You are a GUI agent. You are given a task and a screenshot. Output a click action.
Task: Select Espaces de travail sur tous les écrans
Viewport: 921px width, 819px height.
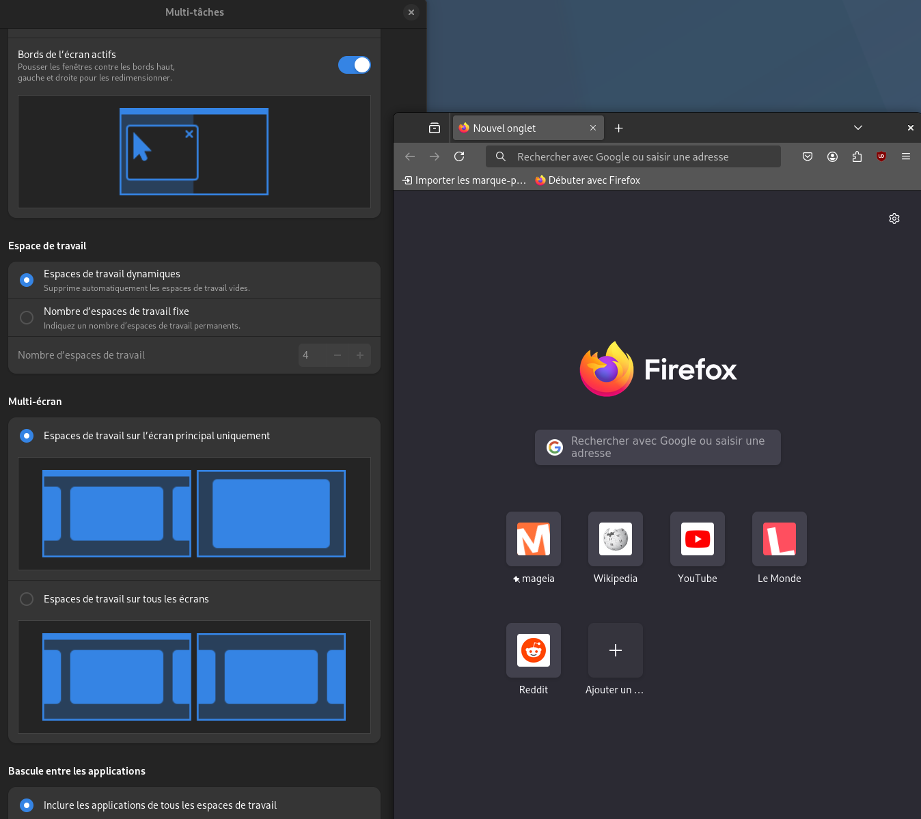[x=27, y=599]
